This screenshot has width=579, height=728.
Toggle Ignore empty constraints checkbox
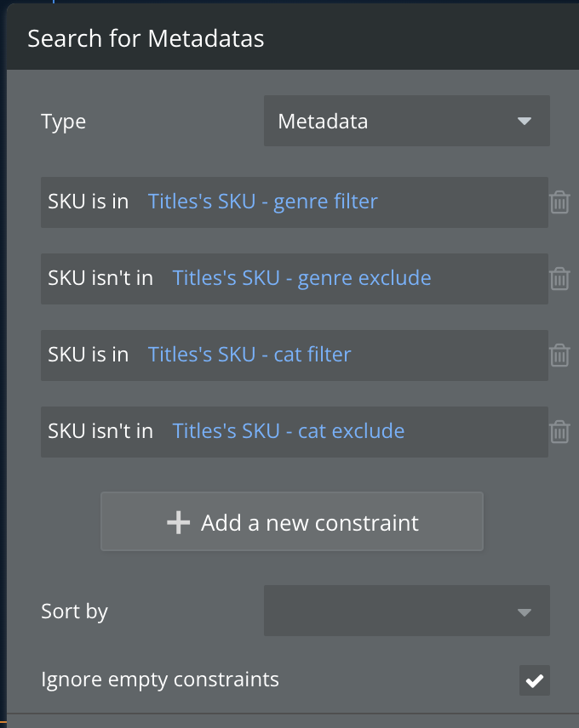[535, 680]
